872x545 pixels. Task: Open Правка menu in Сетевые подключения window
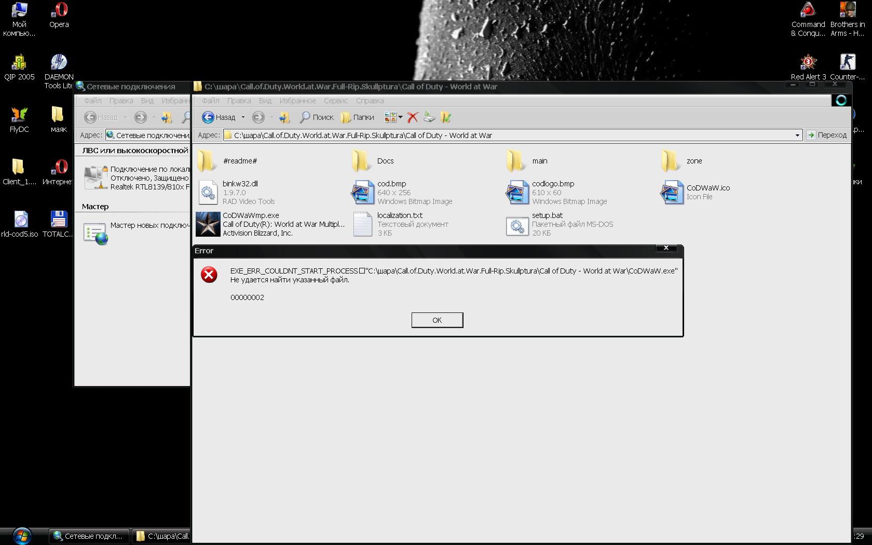(121, 101)
